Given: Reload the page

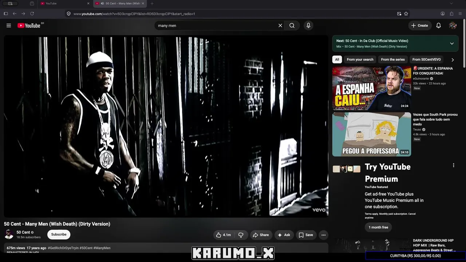Looking at the screenshot, I should click(32, 14).
